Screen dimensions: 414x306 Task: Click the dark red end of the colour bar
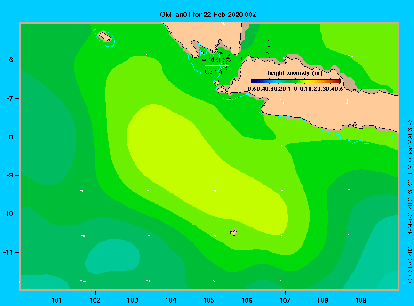[337, 81]
